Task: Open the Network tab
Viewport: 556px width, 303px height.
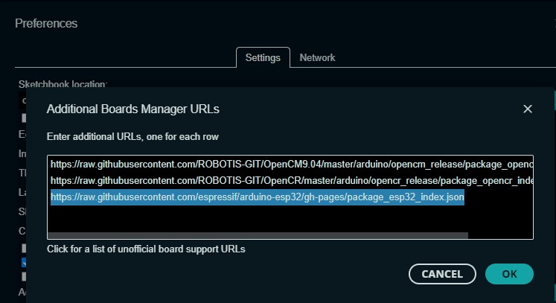Action: click(317, 57)
